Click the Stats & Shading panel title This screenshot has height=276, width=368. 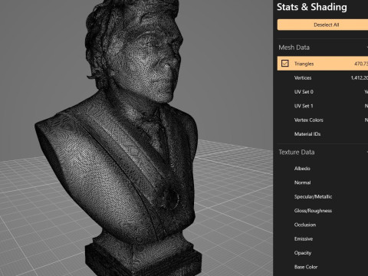coord(312,7)
